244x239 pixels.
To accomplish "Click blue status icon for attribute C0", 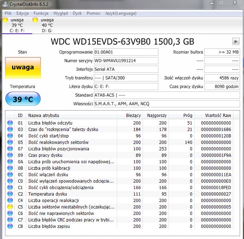I will (x=10, y=181).
